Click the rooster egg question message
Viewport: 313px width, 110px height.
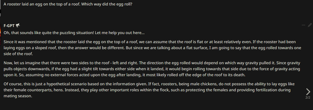pos(68,4)
